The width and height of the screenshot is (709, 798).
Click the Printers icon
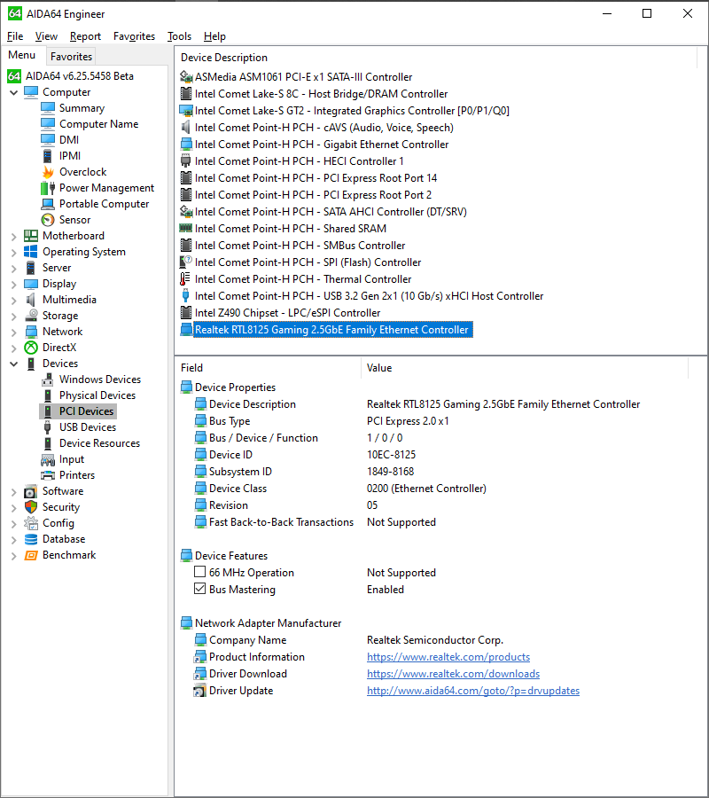click(x=48, y=475)
